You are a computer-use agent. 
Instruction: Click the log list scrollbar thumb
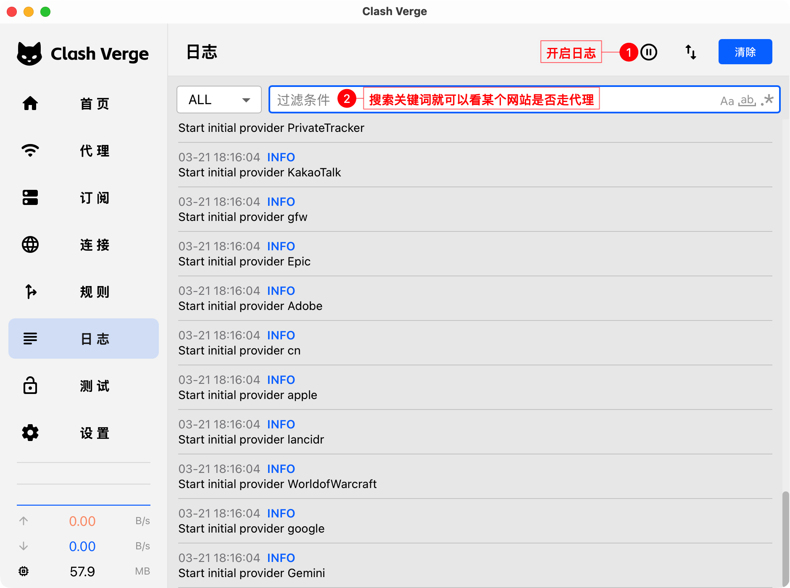[785, 539]
